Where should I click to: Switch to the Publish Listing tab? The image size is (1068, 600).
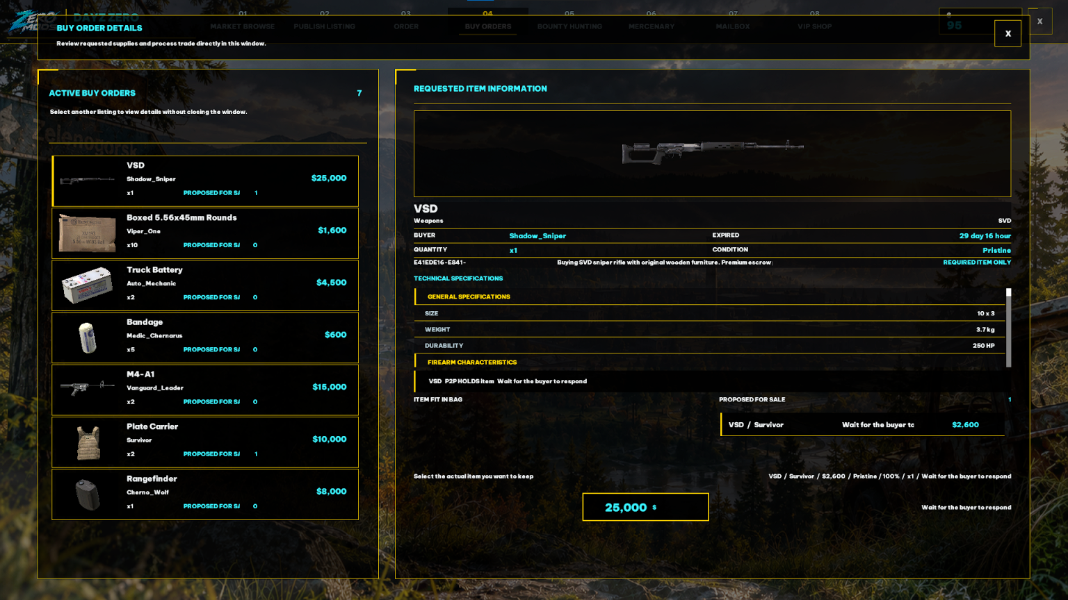pos(324,21)
